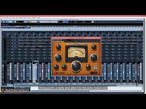
Task: Open the Audio menu
Action: (11, 18)
